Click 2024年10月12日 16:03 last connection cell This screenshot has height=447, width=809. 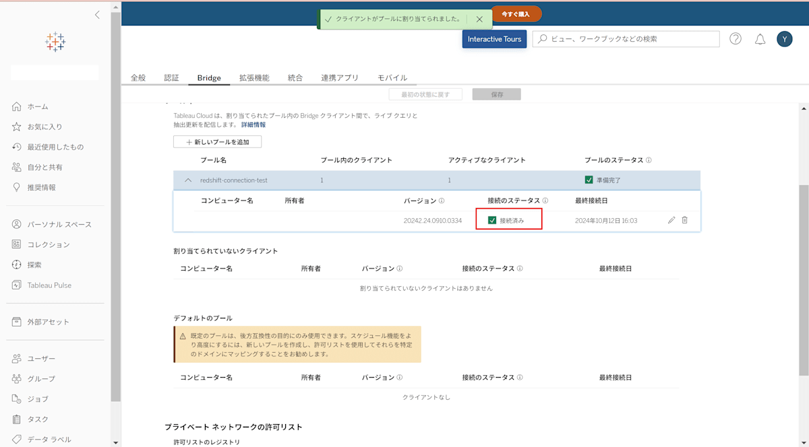(x=606, y=221)
